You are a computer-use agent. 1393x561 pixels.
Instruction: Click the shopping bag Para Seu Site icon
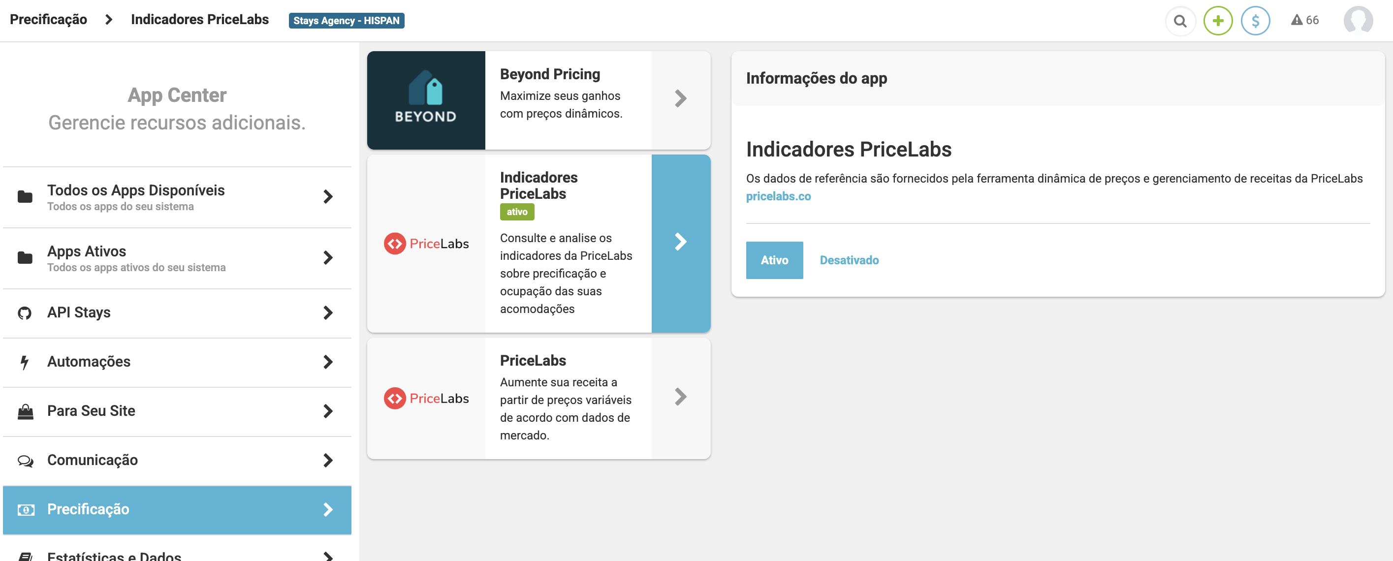25,411
